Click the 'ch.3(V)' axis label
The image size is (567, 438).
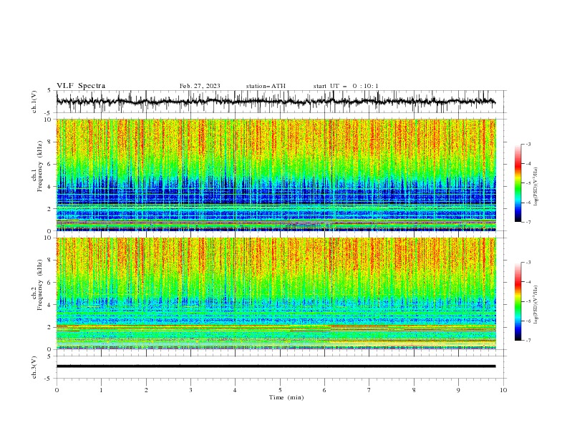pyautogui.click(x=34, y=367)
